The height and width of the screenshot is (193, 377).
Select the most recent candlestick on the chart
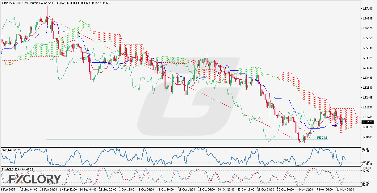point(345,120)
